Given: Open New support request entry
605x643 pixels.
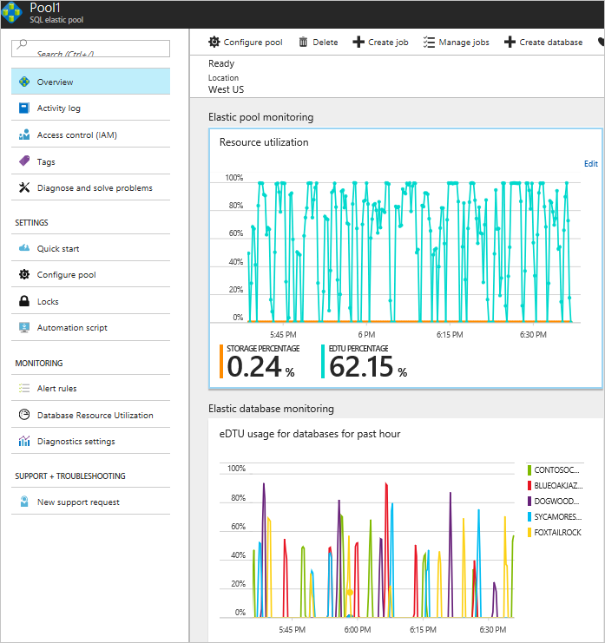Looking at the screenshot, I should pyautogui.click(x=90, y=502).
